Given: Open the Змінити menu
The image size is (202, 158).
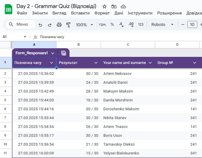Looking at the screenshot, I should pyautogui.click(x=40, y=13).
